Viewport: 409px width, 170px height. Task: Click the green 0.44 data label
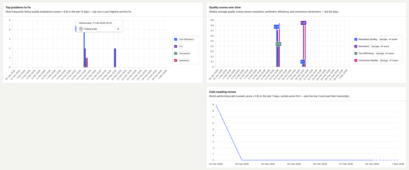click(278, 44)
